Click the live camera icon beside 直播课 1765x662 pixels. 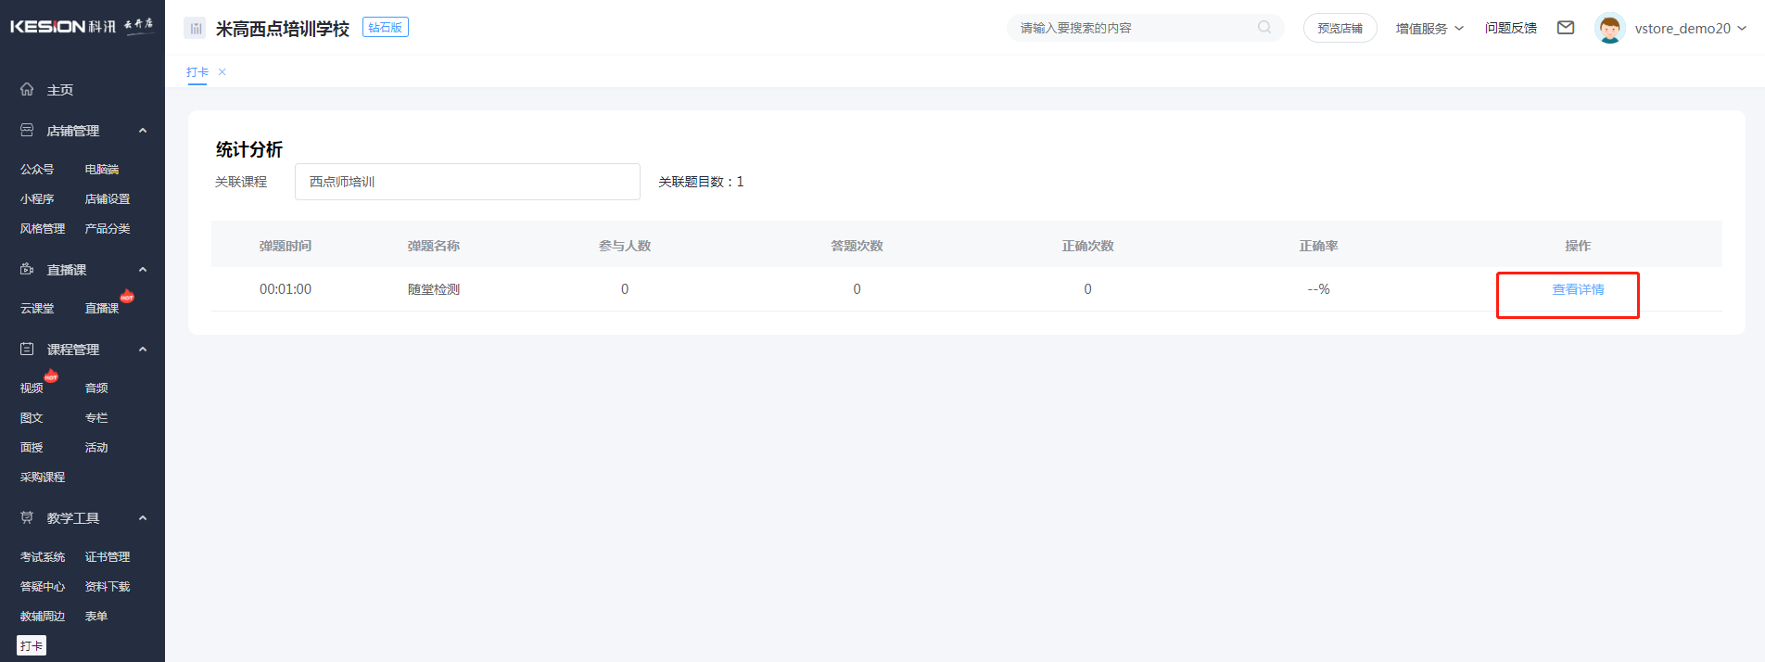(27, 270)
